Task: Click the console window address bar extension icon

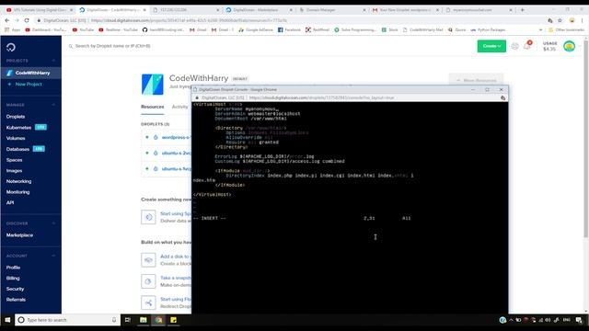Action: [503, 97]
